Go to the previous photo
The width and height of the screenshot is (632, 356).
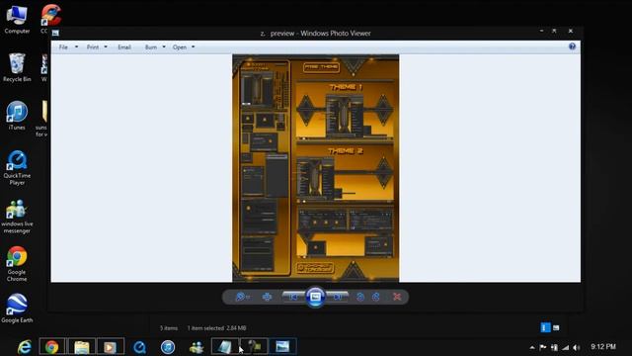(x=293, y=297)
